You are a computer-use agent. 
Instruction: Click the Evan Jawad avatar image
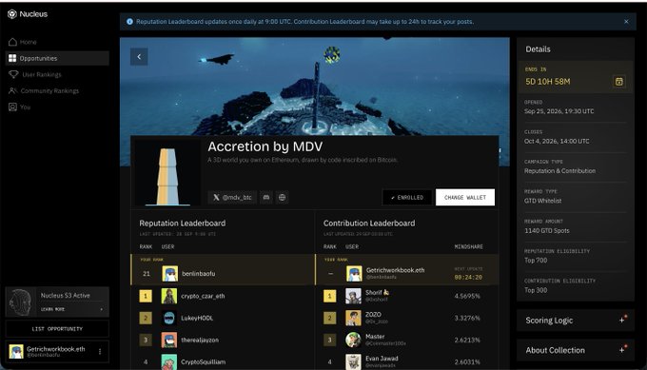(x=353, y=361)
